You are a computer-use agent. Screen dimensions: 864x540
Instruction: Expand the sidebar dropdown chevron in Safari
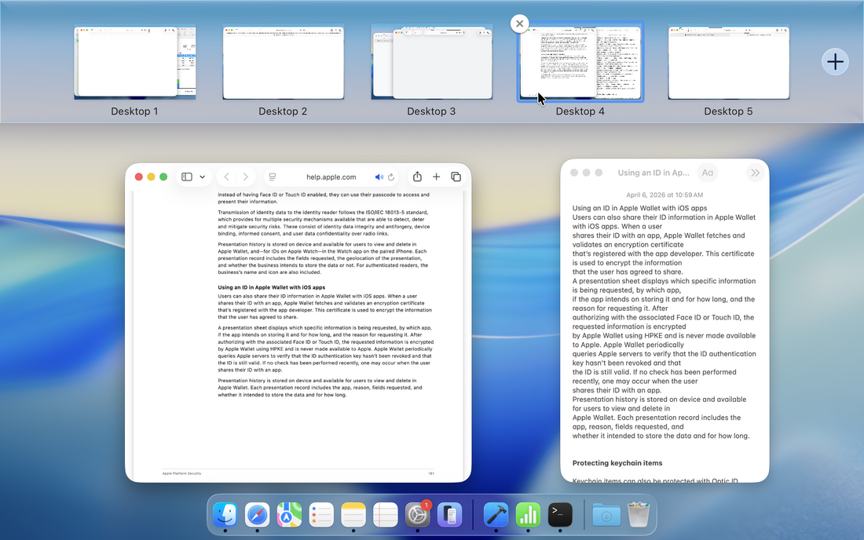tap(202, 177)
